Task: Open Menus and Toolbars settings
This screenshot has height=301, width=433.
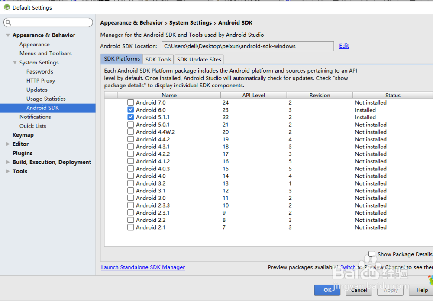Action: tap(45, 54)
